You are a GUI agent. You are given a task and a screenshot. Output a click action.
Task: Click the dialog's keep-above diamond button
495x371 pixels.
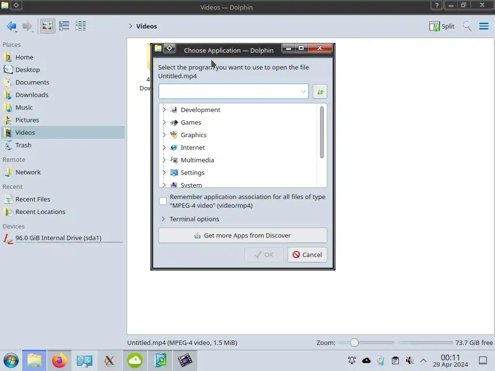point(170,48)
